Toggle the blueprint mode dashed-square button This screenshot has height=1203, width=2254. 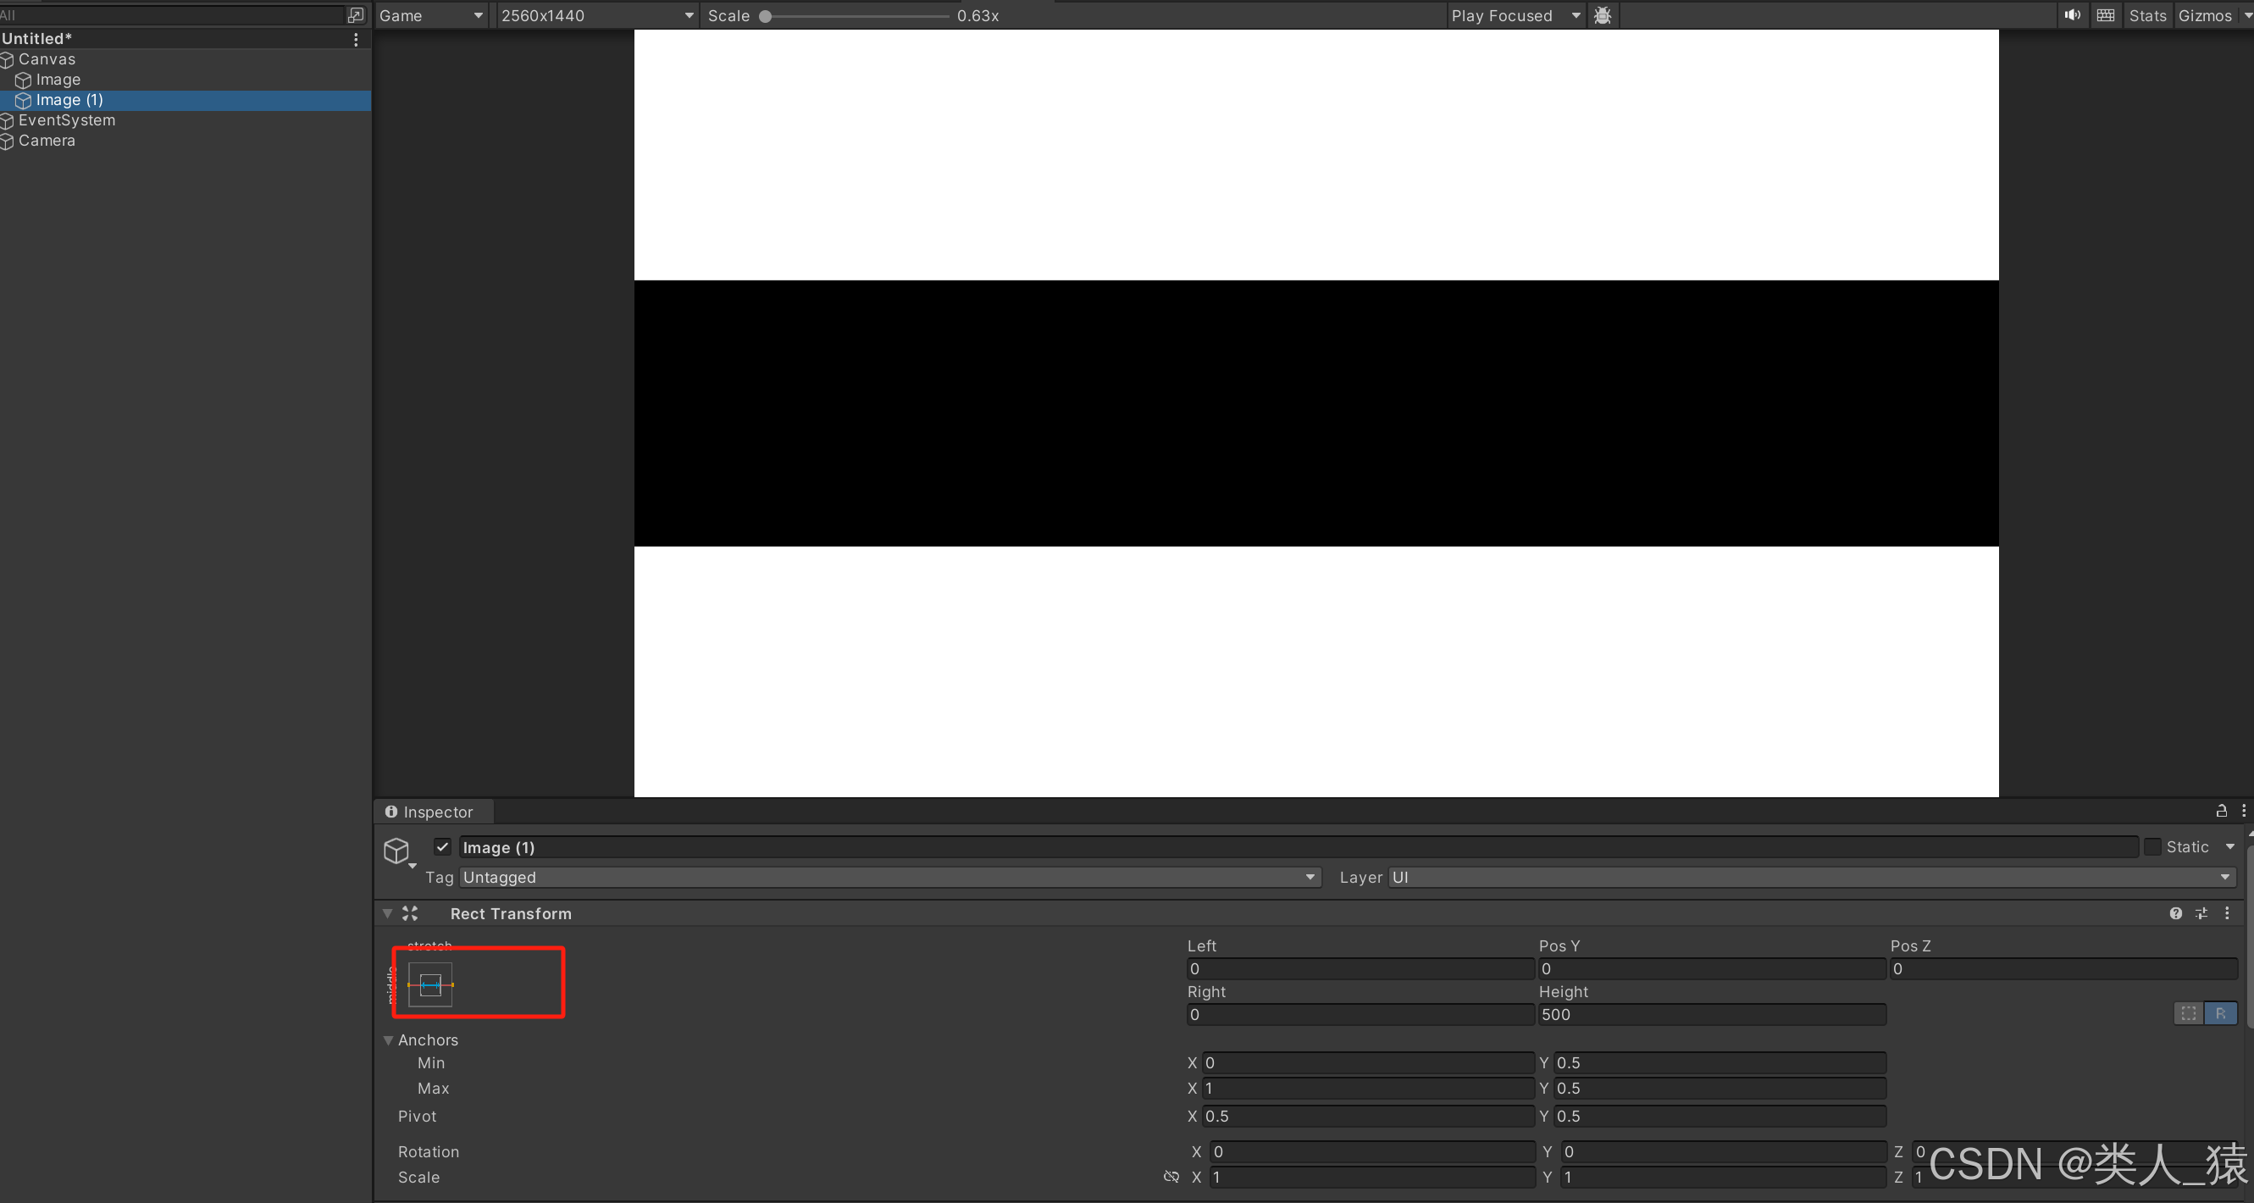click(x=2189, y=1013)
